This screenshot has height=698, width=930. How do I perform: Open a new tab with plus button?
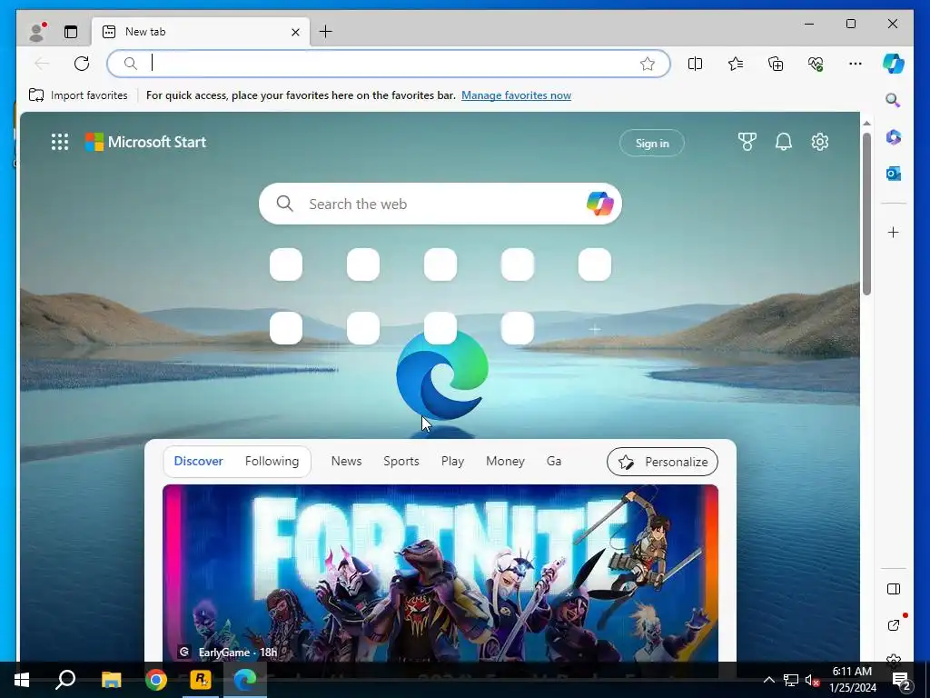326,32
